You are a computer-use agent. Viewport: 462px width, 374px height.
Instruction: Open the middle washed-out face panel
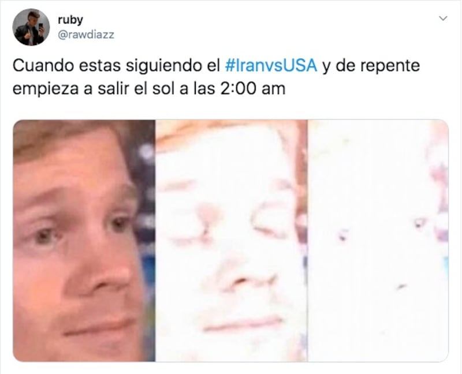232,241
